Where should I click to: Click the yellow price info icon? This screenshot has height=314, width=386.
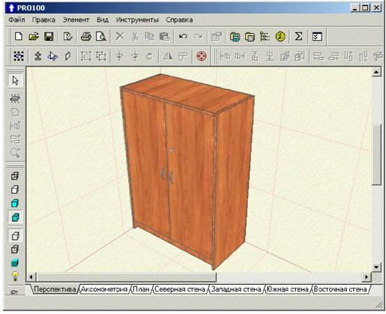[280, 37]
